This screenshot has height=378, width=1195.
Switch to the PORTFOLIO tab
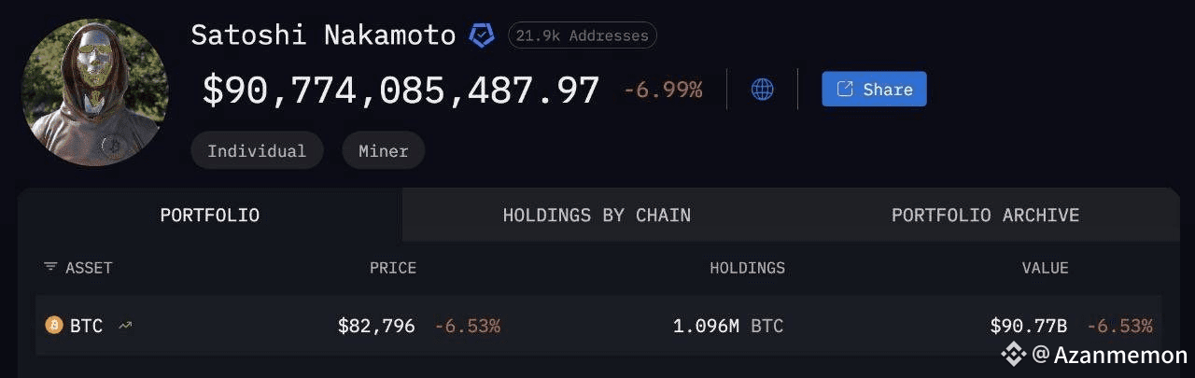210,215
